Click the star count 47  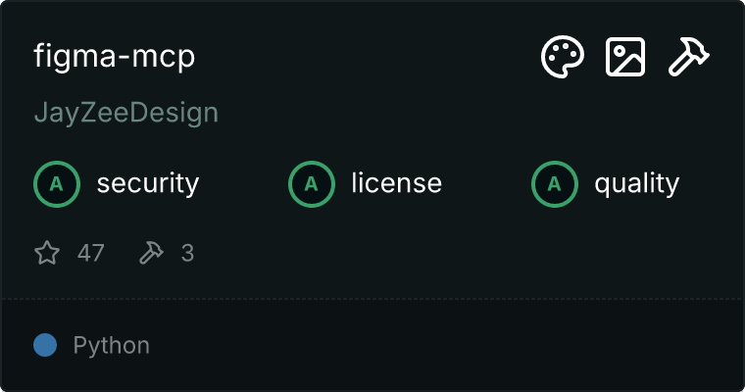click(x=91, y=253)
